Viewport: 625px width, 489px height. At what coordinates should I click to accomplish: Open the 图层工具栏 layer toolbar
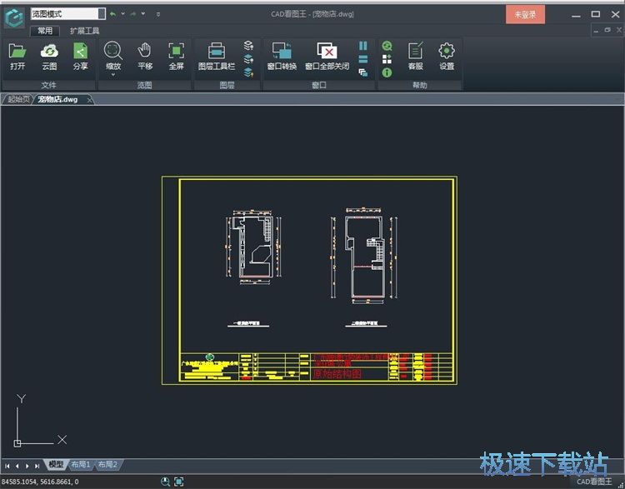[x=216, y=55]
